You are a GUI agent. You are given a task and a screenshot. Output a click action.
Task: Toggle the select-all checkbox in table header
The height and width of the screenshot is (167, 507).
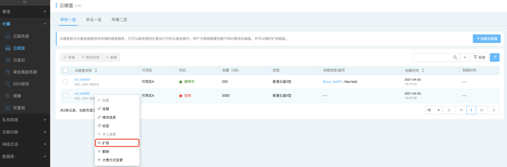[65, 71]
